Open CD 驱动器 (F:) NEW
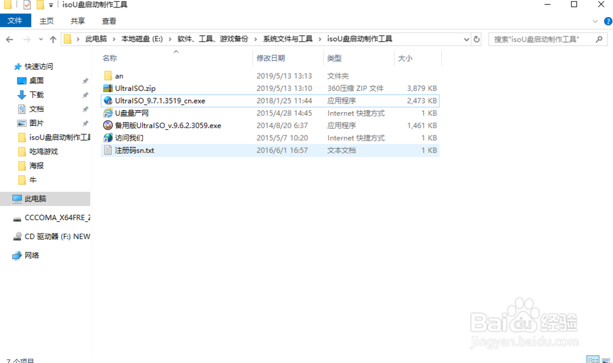Viewport: 613px width, 363px height. click(x=57, y=237)
